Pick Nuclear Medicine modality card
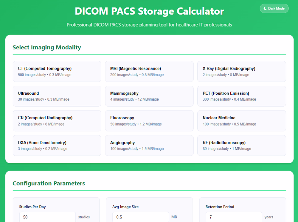The height and width of the screenshot is (222, 298). click(x=241, y=121)
